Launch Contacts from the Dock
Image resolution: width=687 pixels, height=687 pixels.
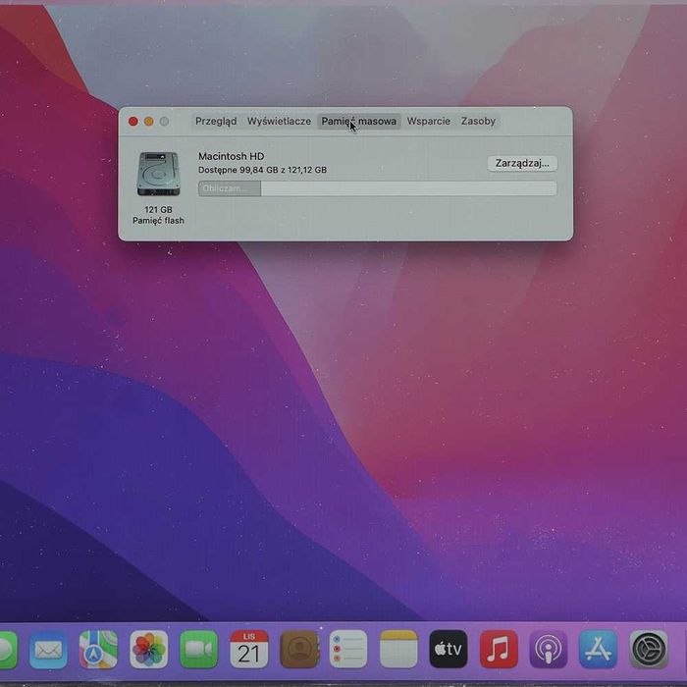pos(298,650)
